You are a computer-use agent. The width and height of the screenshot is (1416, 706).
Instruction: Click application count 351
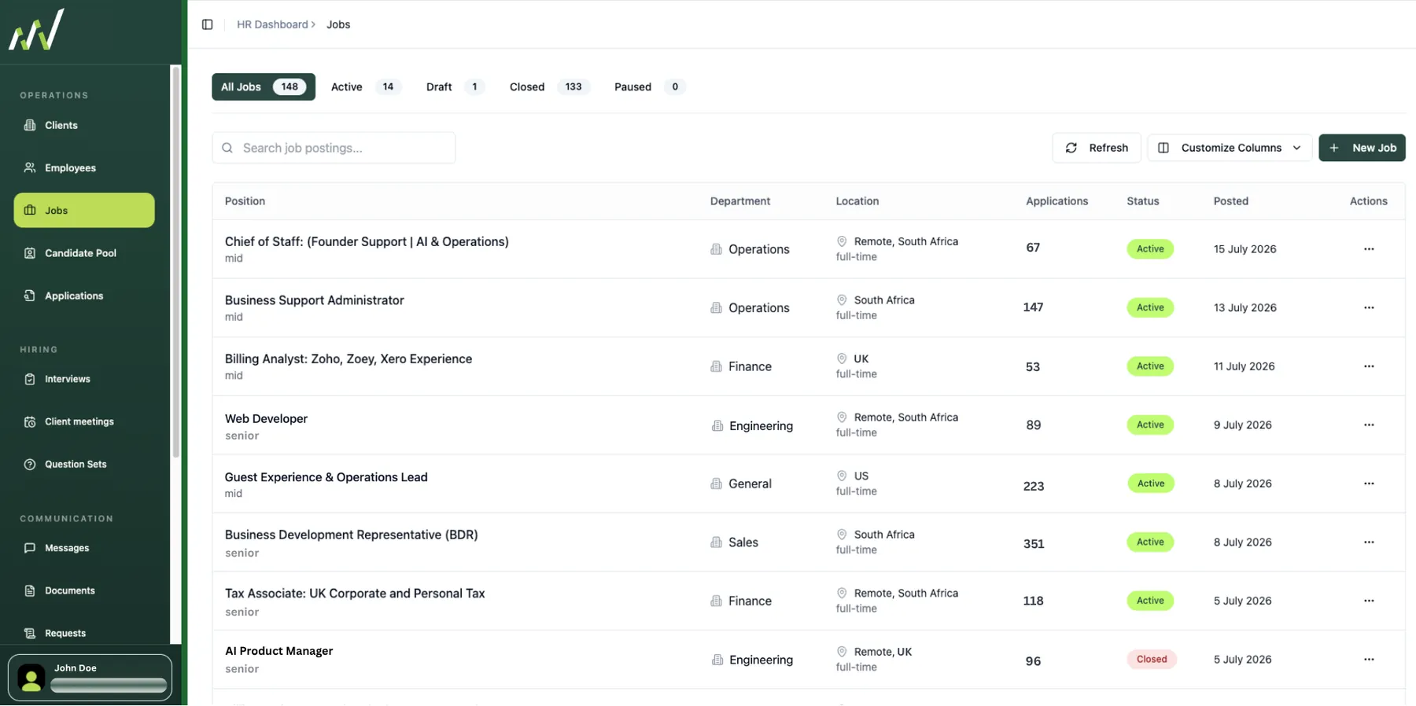click(x=1034, y=544)
